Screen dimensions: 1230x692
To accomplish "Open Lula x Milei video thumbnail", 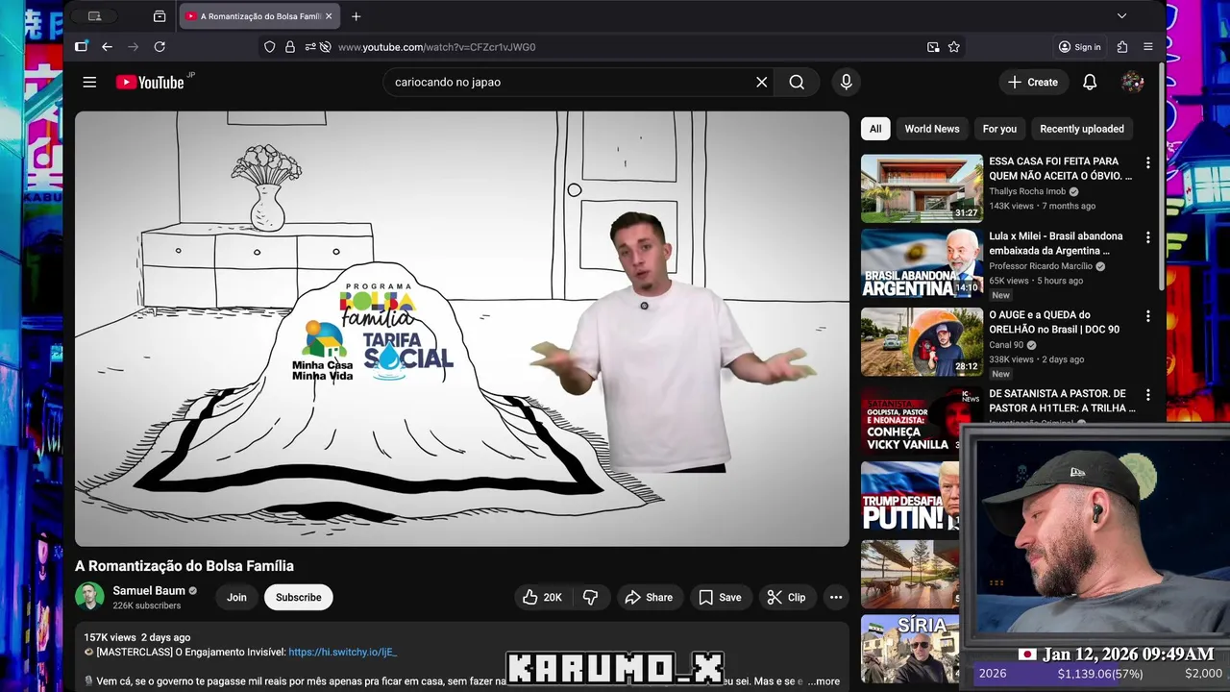I will click(x=922, y=263).
